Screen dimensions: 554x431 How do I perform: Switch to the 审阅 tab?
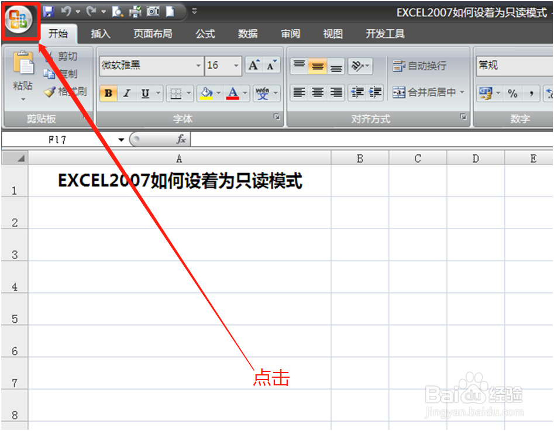pos(290,33)
